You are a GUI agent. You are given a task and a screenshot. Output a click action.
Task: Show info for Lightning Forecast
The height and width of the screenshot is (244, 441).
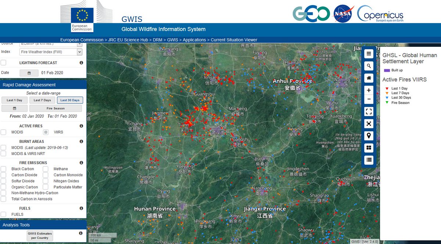[x=81, y=63]
